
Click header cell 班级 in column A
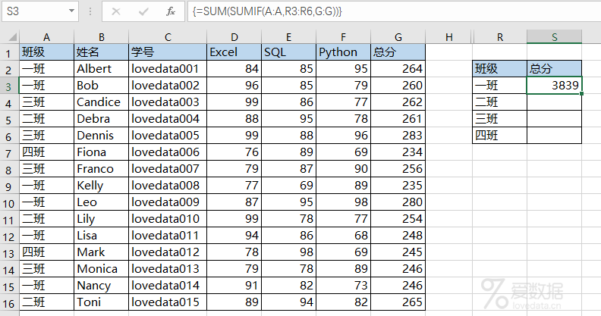(x=46, y=52)
